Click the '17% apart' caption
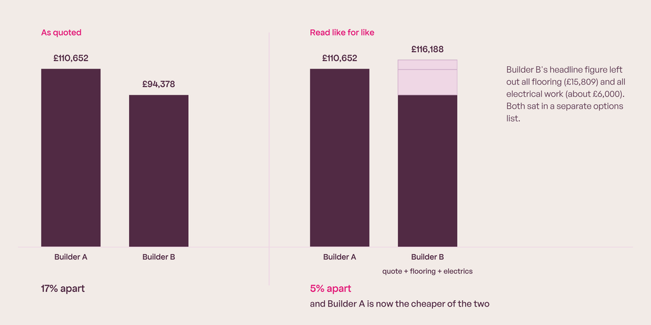 click(x=63, y=289)
